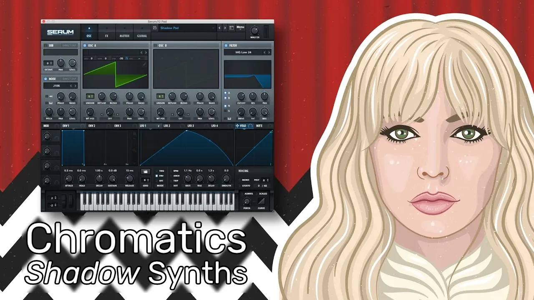Open the preset browser icon

[232, 28]
